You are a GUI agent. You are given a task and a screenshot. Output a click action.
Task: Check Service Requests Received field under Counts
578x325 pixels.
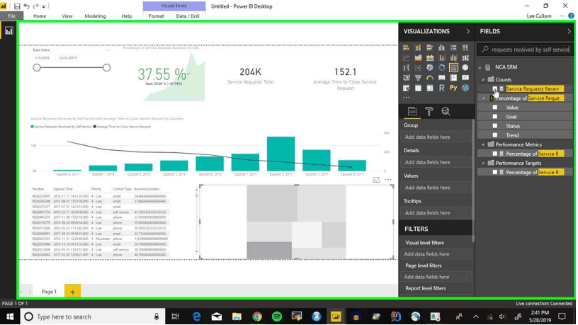[x=494, y=89]
